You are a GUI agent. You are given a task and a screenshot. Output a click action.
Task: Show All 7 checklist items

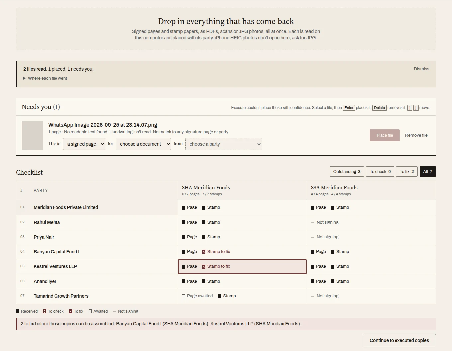pos(428,172)
